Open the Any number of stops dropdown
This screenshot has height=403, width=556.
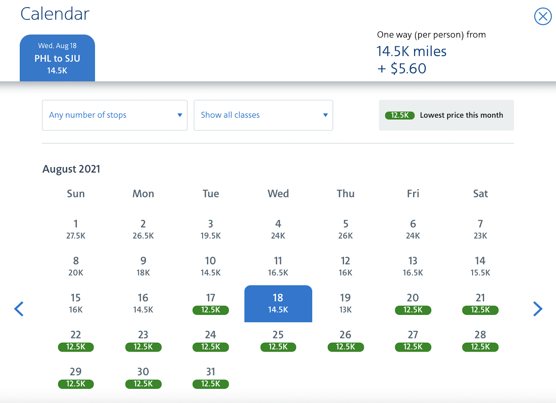[x=115, y=115]
